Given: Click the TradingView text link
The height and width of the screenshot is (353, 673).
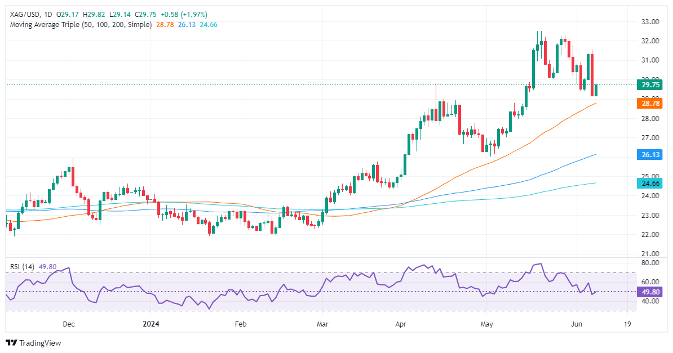Looking at the screenshot, I should (39, 343).
